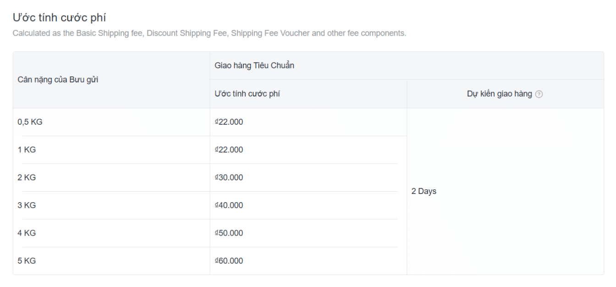This screenshot has height=287, width=616.
Task: Click the ₫22.000 fee for 1 KG
Action: (229, 150)
